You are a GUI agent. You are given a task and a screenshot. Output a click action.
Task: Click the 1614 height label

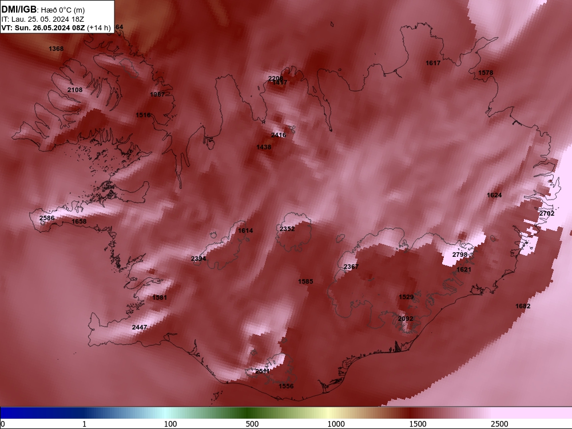(245, 231)
